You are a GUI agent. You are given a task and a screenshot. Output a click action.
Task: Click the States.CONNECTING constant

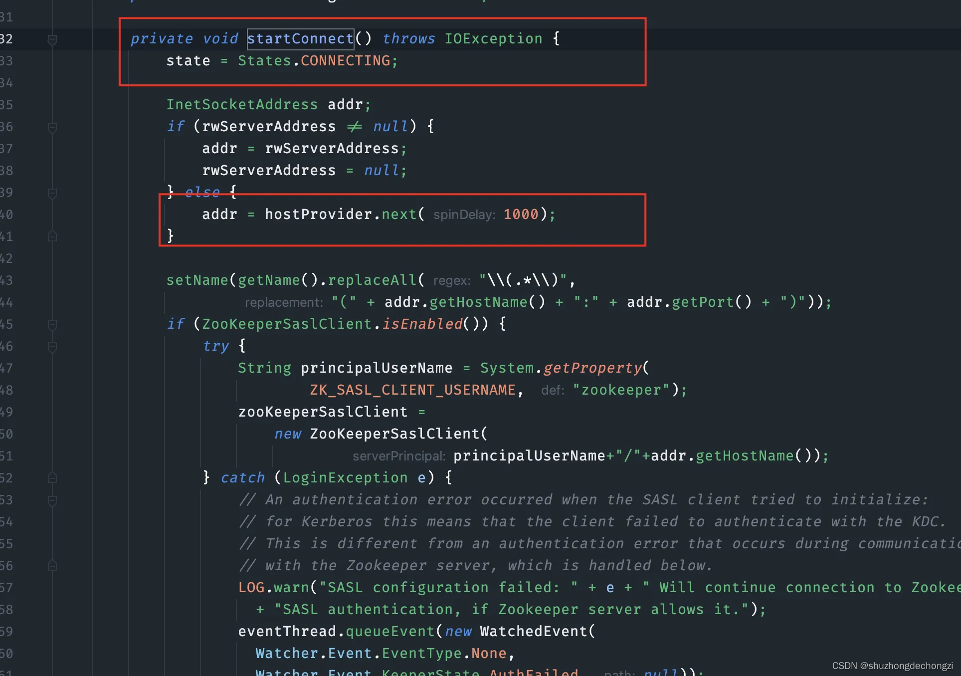tap(345, 61)
